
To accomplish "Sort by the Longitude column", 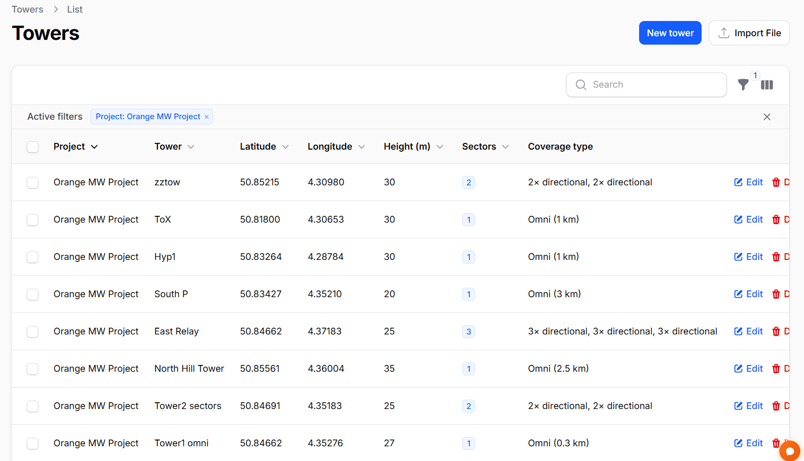I will 336,146.
